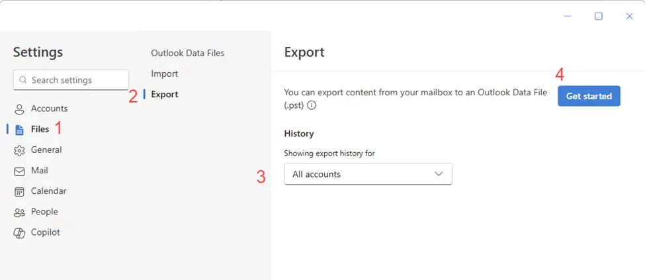Close the Settings window
This screenshot has height=280, width=645.
[629, 16]
